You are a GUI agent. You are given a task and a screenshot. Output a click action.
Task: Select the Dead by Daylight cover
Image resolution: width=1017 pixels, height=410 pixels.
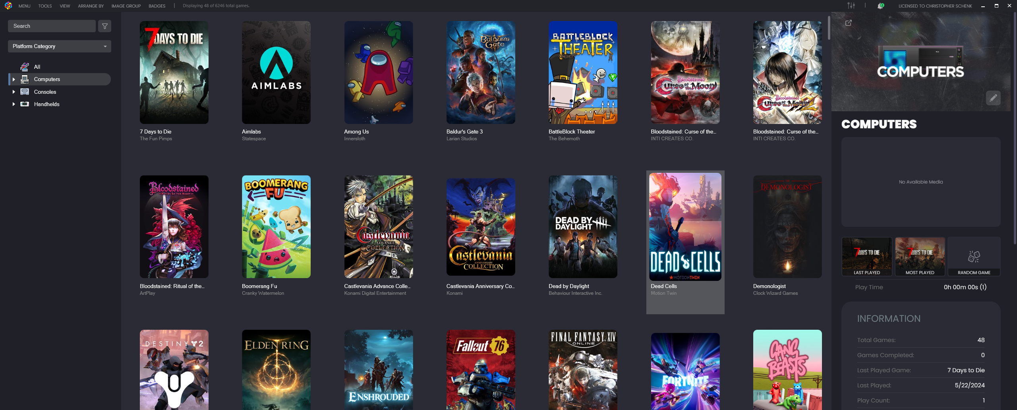pyautogui.click(x=583, y=227)
